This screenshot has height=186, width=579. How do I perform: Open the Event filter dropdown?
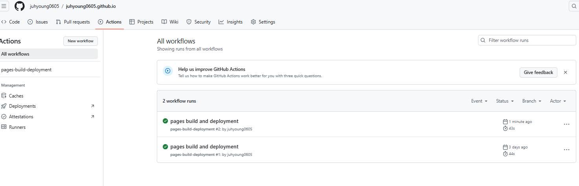pyautogui.click(x=479, y=101)
